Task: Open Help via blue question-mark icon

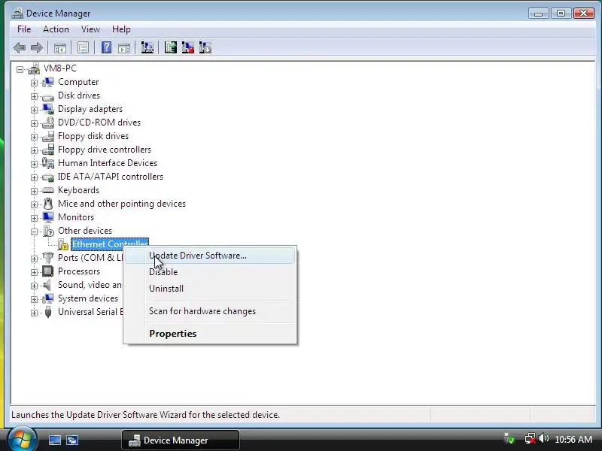Action: coord(106,47)
